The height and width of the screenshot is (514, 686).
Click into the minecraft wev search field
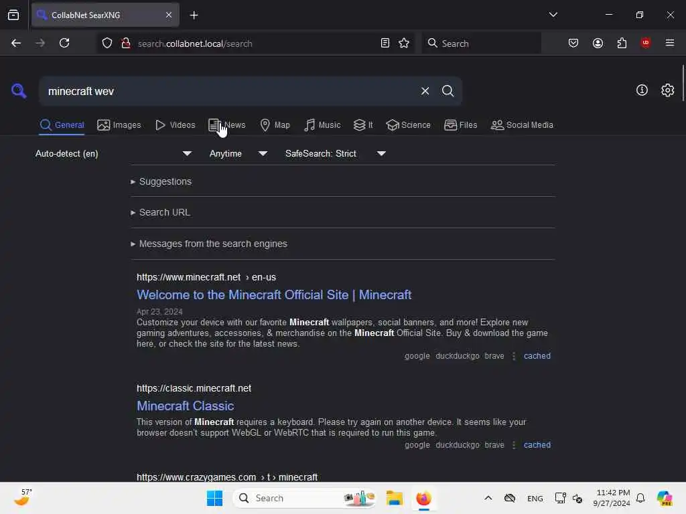228,91
